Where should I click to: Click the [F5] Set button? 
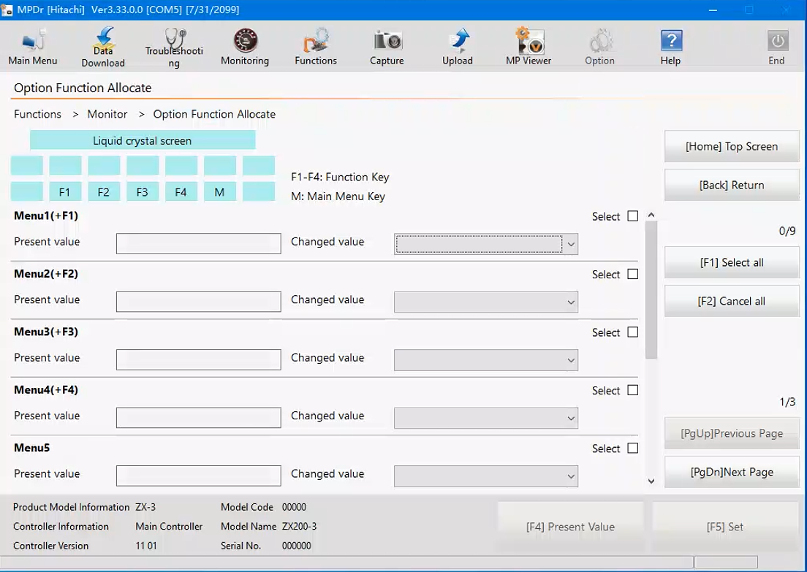(x=724, y=527)
